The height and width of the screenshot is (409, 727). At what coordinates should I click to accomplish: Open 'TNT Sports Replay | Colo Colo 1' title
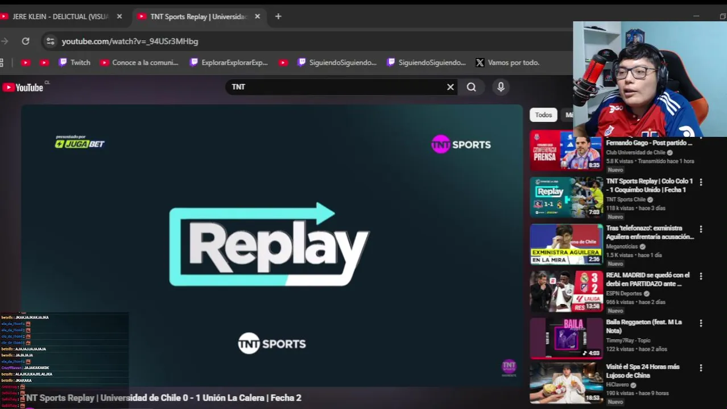pyautogui.click(x=649, y=185)
